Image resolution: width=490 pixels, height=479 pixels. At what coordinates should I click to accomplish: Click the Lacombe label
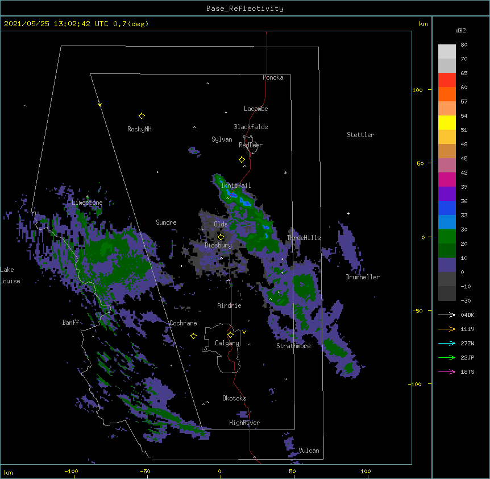[256, 109]
